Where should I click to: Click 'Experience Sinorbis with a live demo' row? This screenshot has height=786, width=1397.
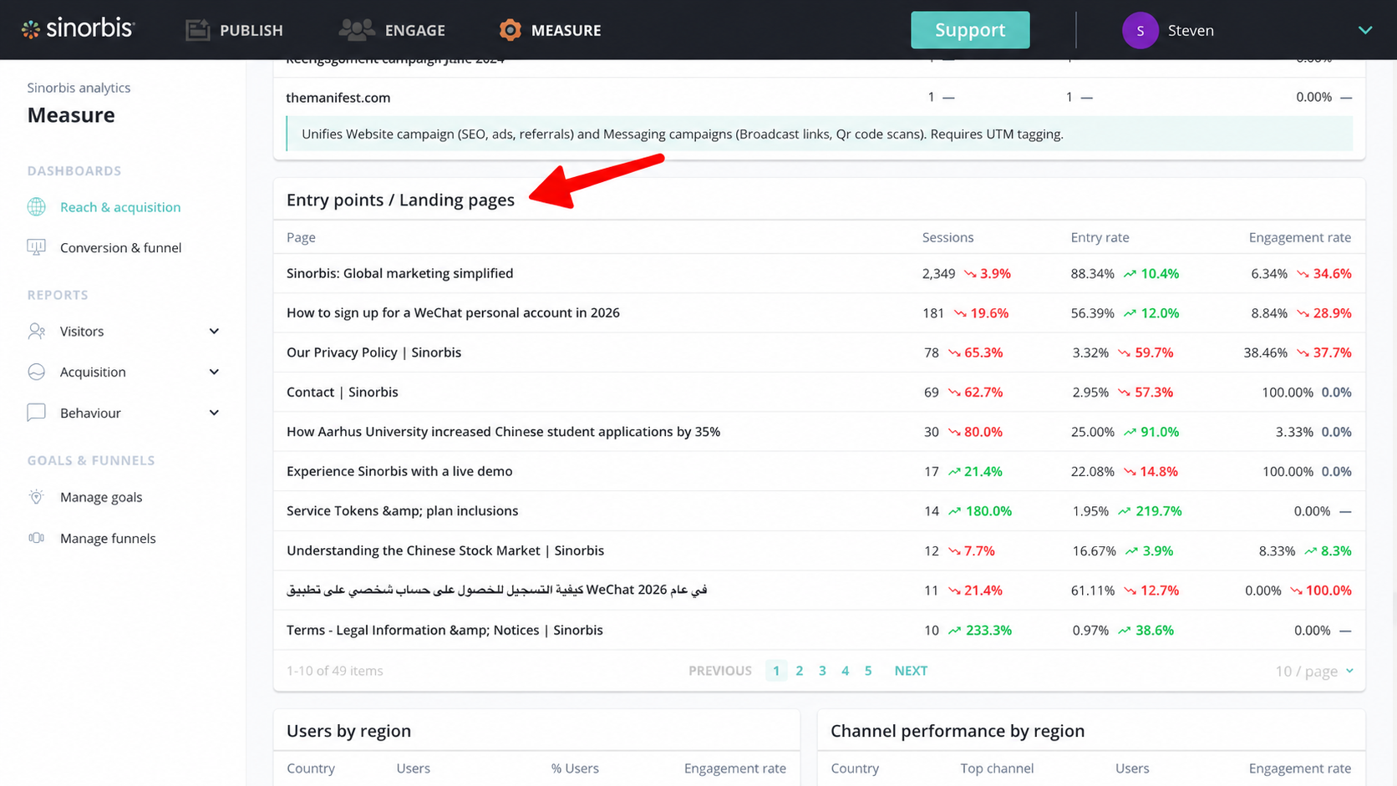[819, 471]
